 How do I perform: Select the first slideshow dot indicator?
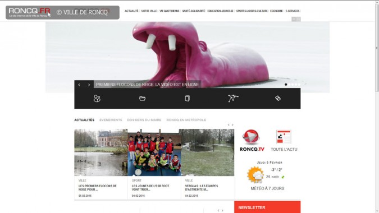click(286, 85)
